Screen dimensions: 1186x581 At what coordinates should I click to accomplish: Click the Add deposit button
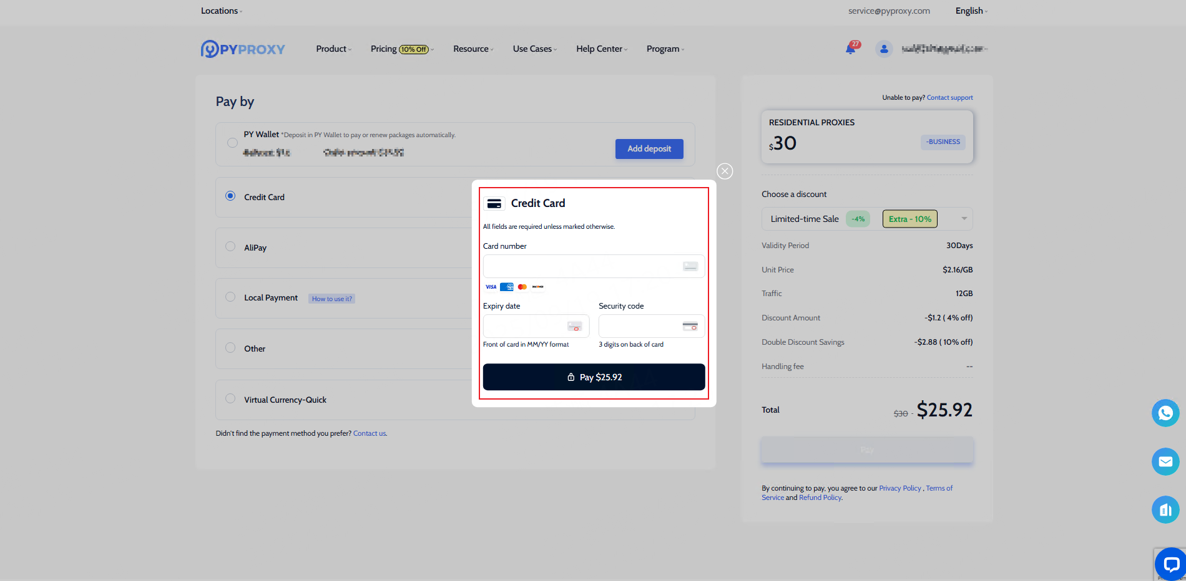click(649, 149)
